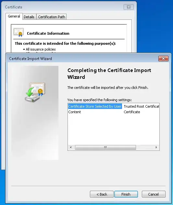
Task: Click the Finish button
Action: [126, 194]
